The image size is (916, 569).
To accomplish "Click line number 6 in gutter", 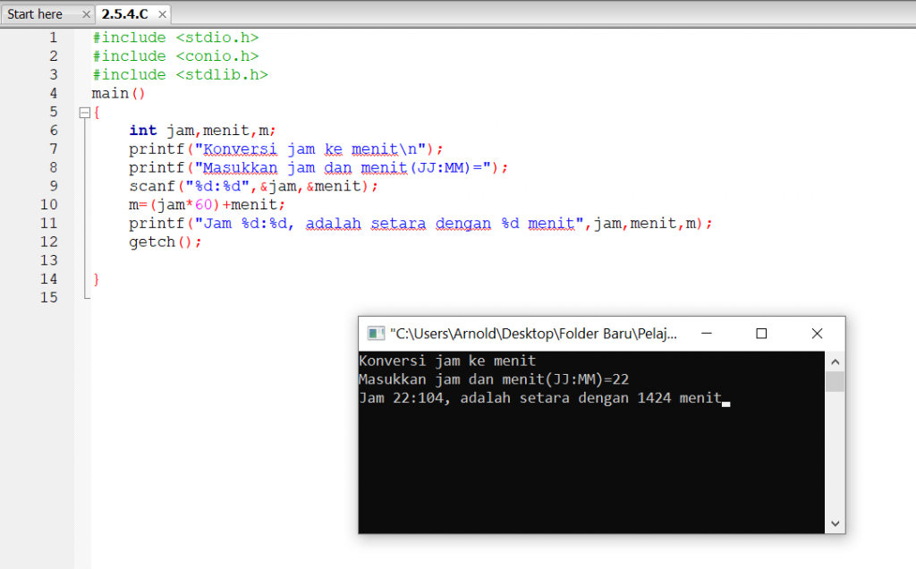I will pyautogui.click(x=53, y=131).
